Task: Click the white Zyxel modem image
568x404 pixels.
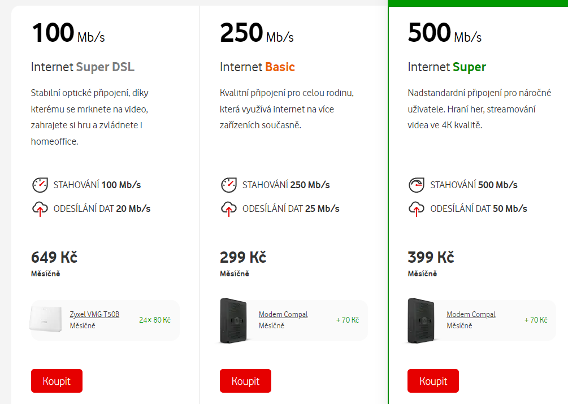Action: 46,320
